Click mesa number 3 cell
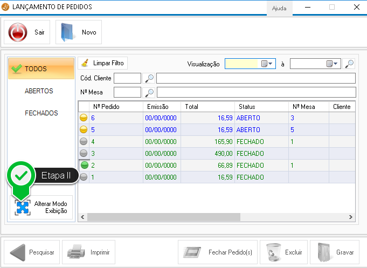Viewport: 367px width, 268px height. (x=308, y=118)
